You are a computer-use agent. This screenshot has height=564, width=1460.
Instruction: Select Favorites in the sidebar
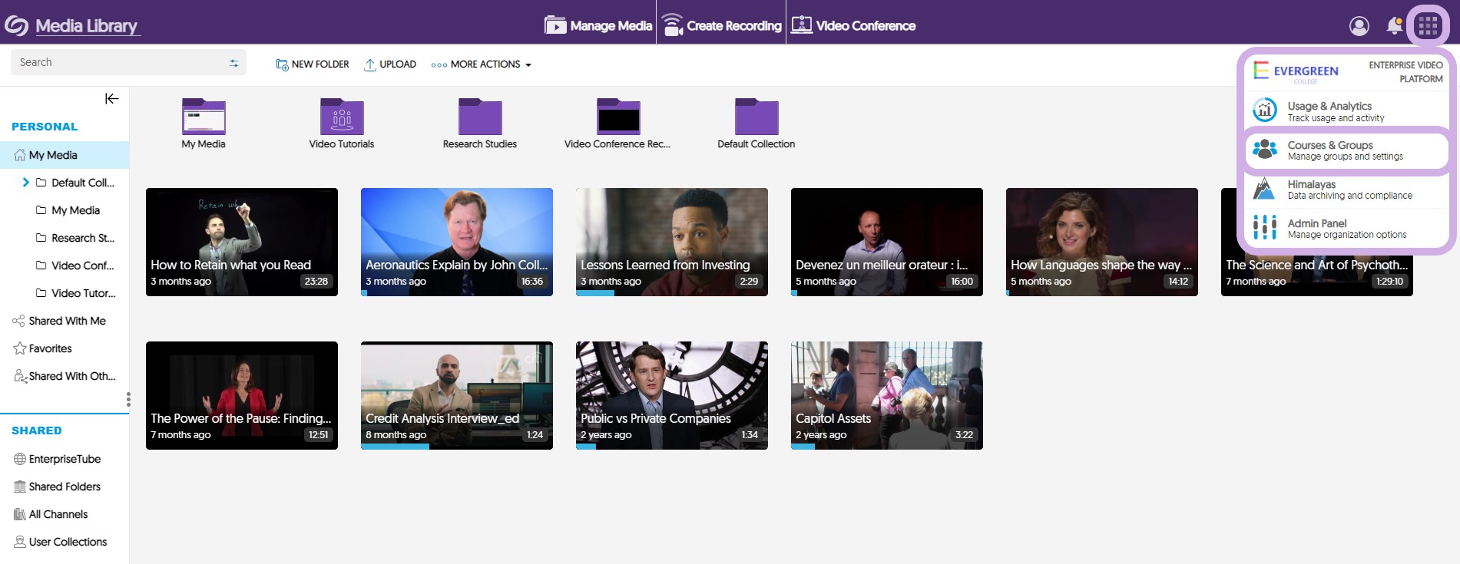[x=50, y=348]
